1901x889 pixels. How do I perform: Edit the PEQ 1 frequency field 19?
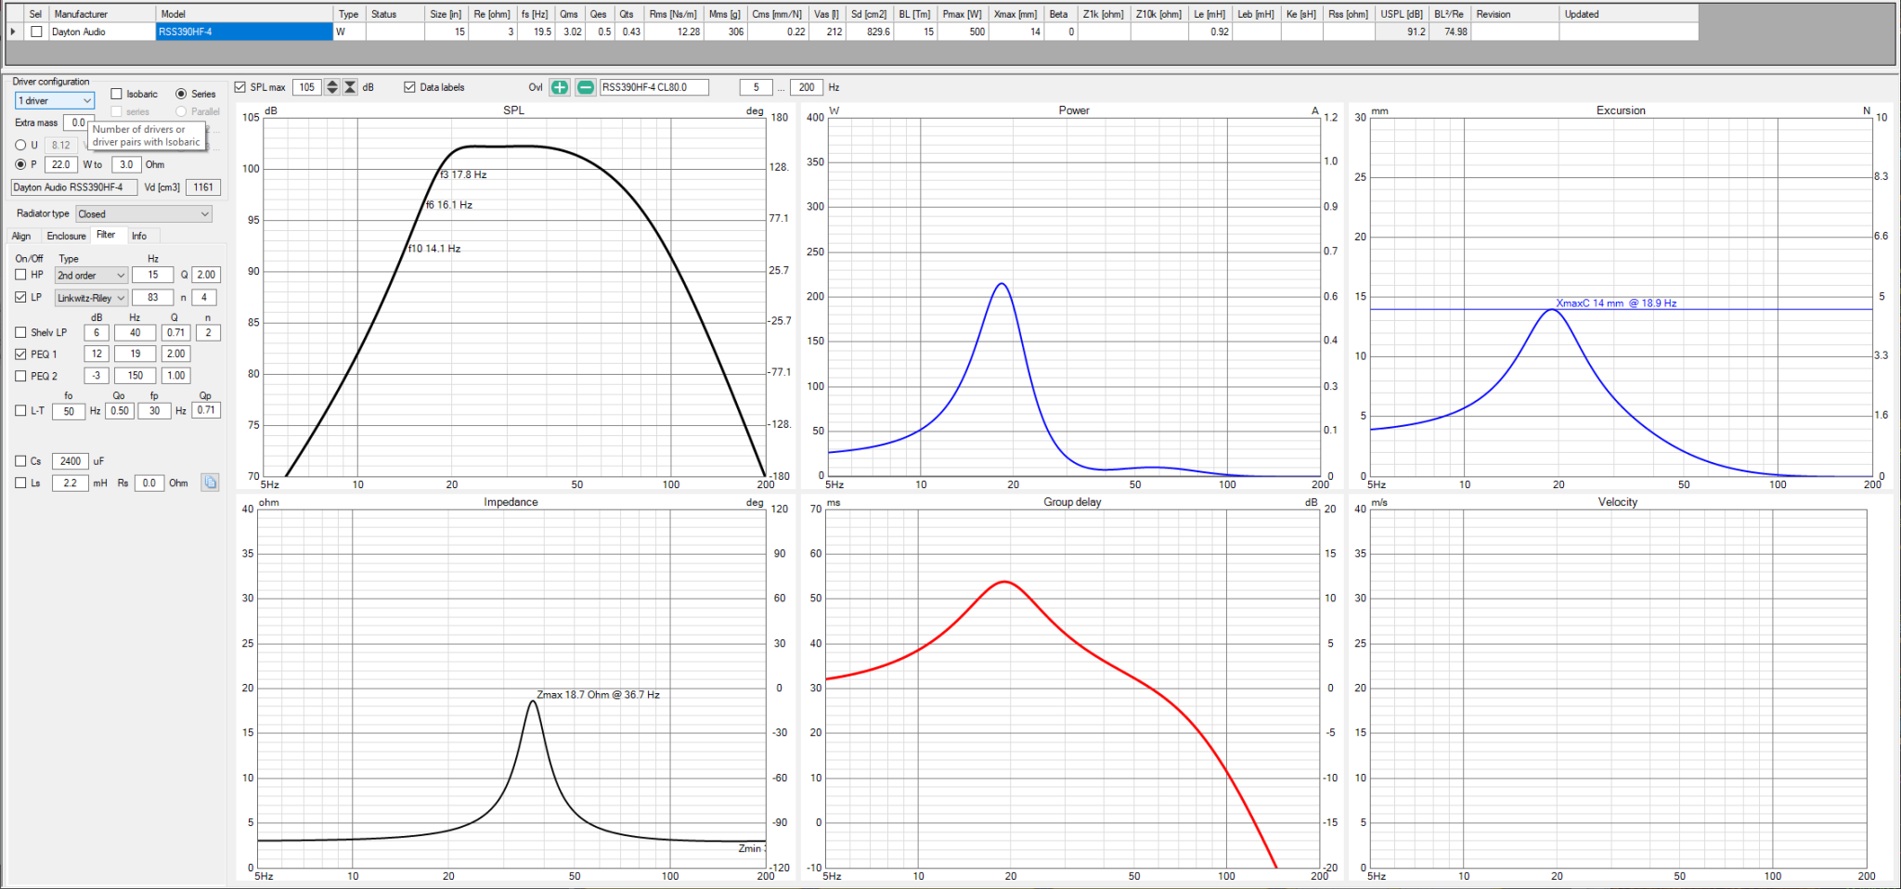pos(136,354)
